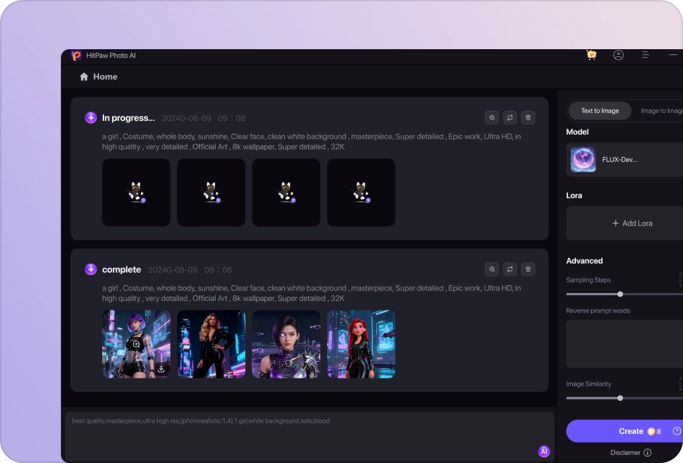Adjust the Sampling Steps slider
The width and height of the screenshot is (683, 463).
point(620,294)
